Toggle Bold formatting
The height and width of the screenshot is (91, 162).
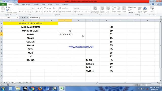coord(20,12)
